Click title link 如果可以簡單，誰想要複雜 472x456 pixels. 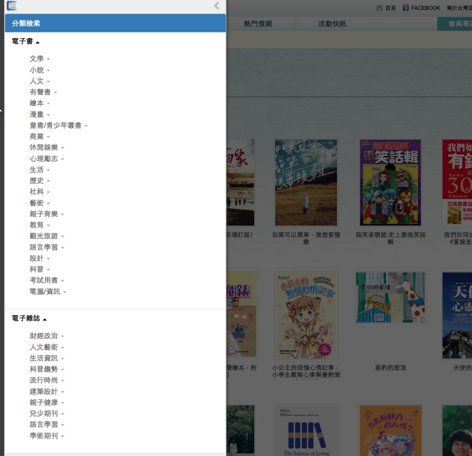(x=306, y=238)
